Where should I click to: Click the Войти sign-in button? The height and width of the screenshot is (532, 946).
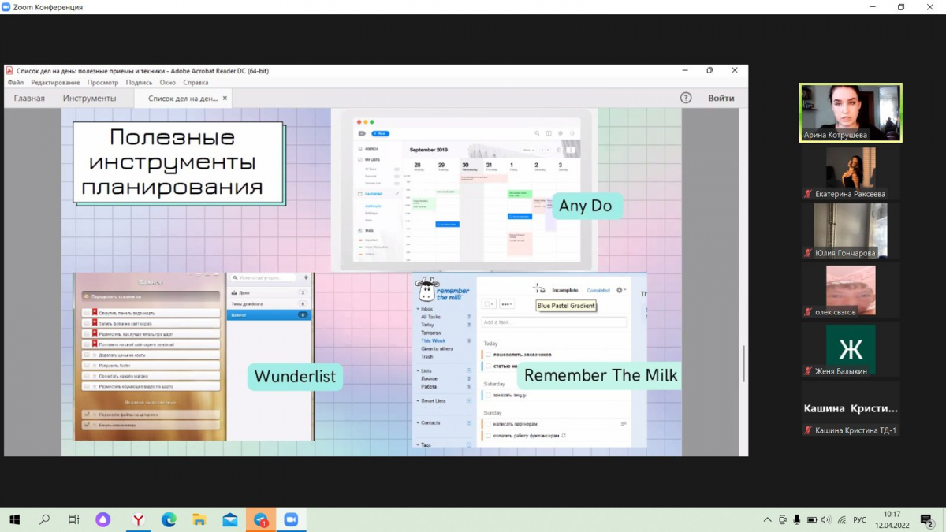(721, 99)
